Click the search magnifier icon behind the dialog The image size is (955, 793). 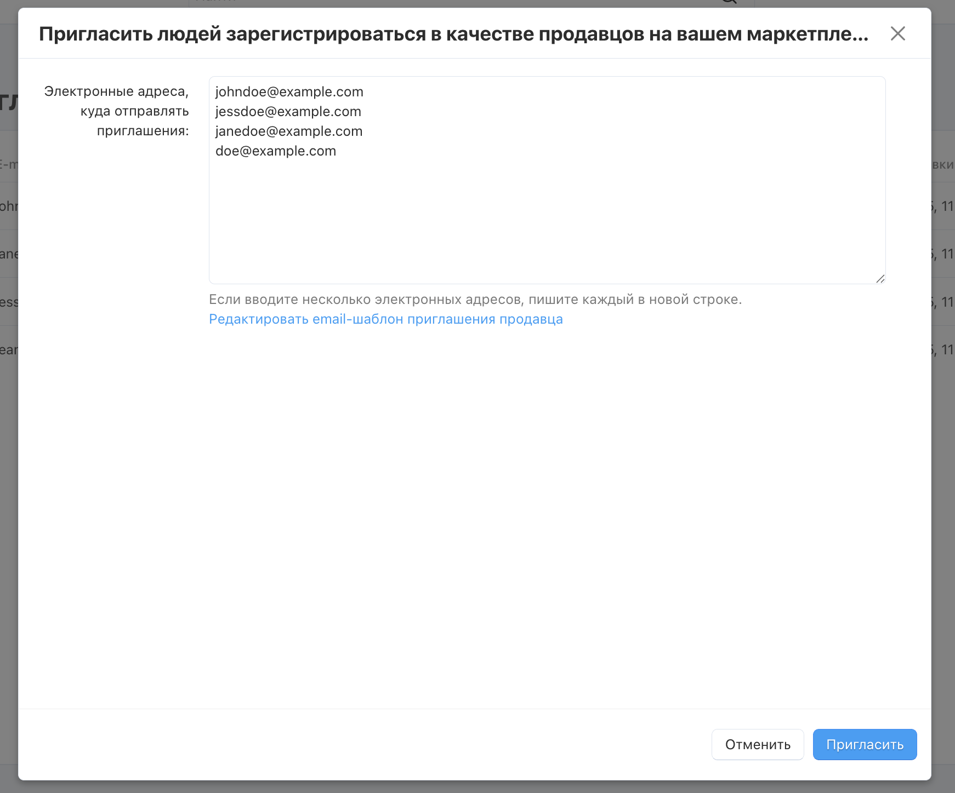tap(729, 2)
